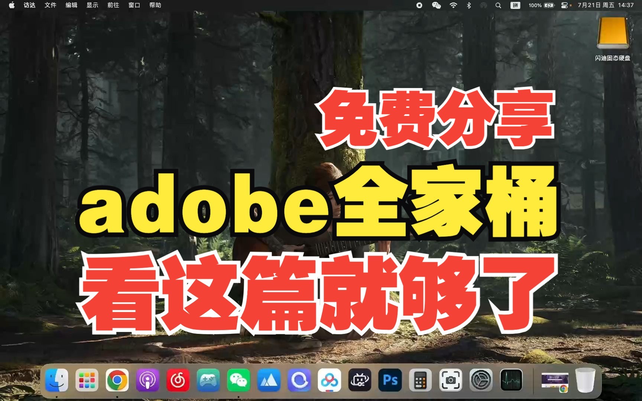
Task: Open the 编辑 menu
Action: [71, 5]
